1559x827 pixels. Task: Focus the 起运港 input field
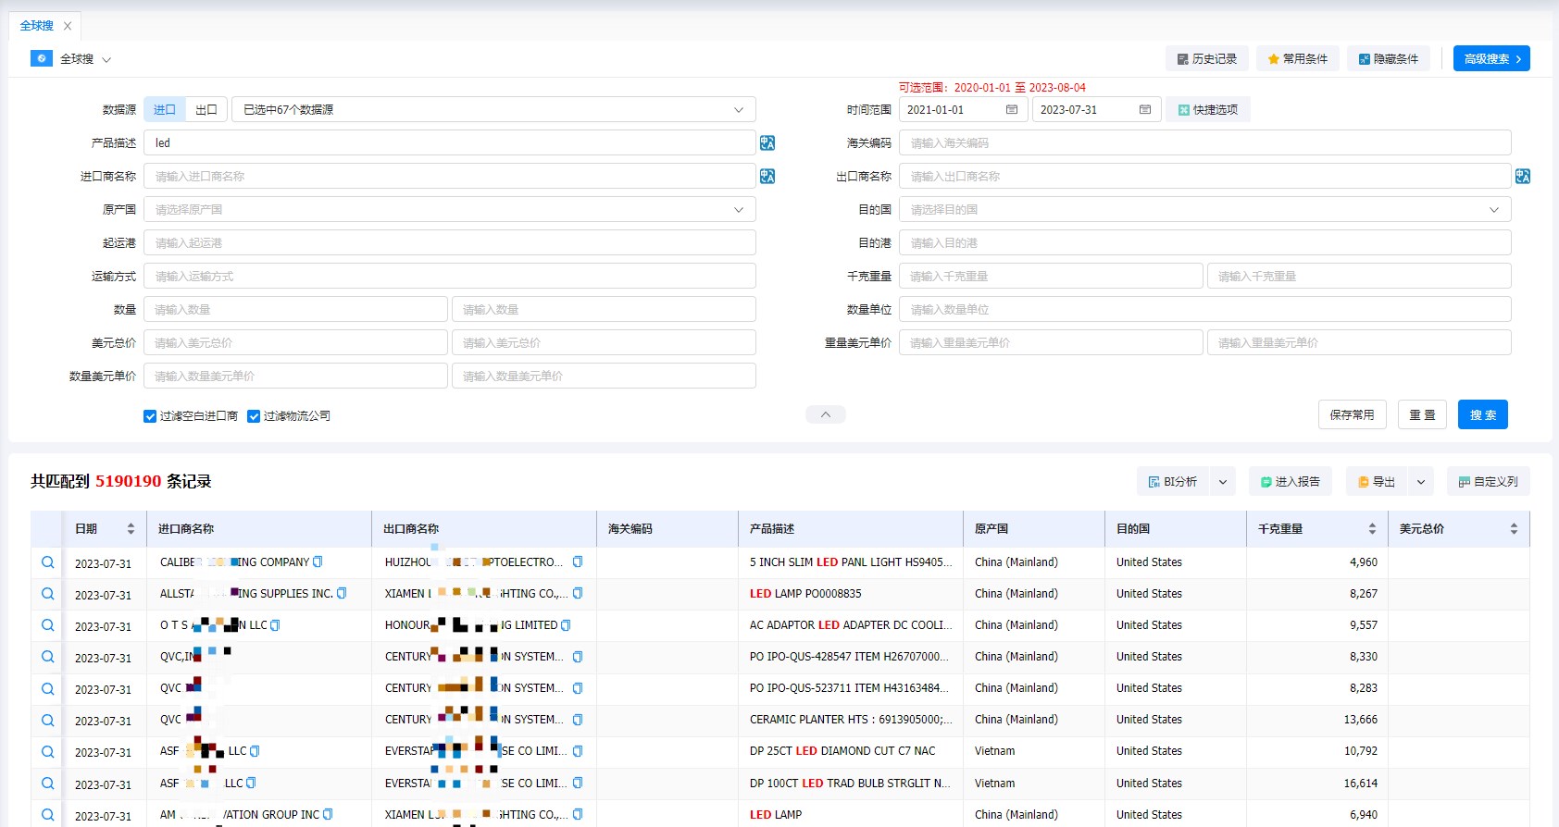pos(450,242)
